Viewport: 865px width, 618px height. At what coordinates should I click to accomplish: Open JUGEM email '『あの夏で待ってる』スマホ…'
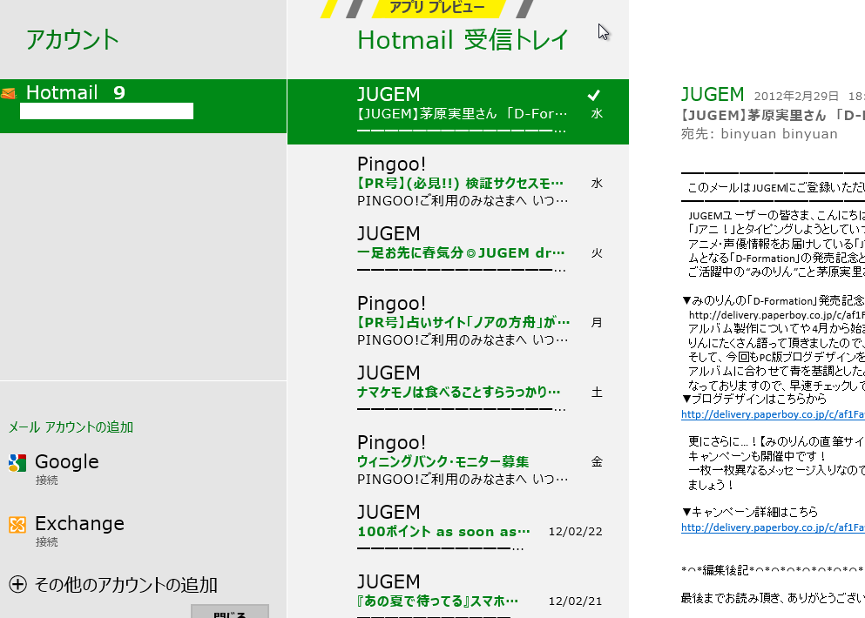coord(458,593)
